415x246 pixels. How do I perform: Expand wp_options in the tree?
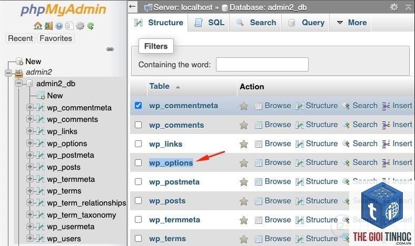click(x=29, y=143)
